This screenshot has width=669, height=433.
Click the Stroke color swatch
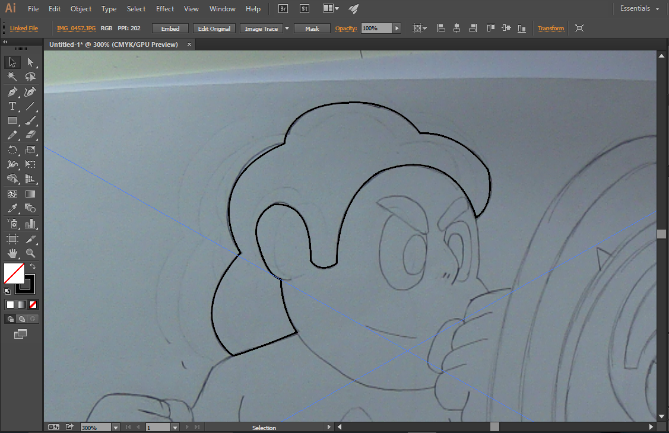pos(30,289)
